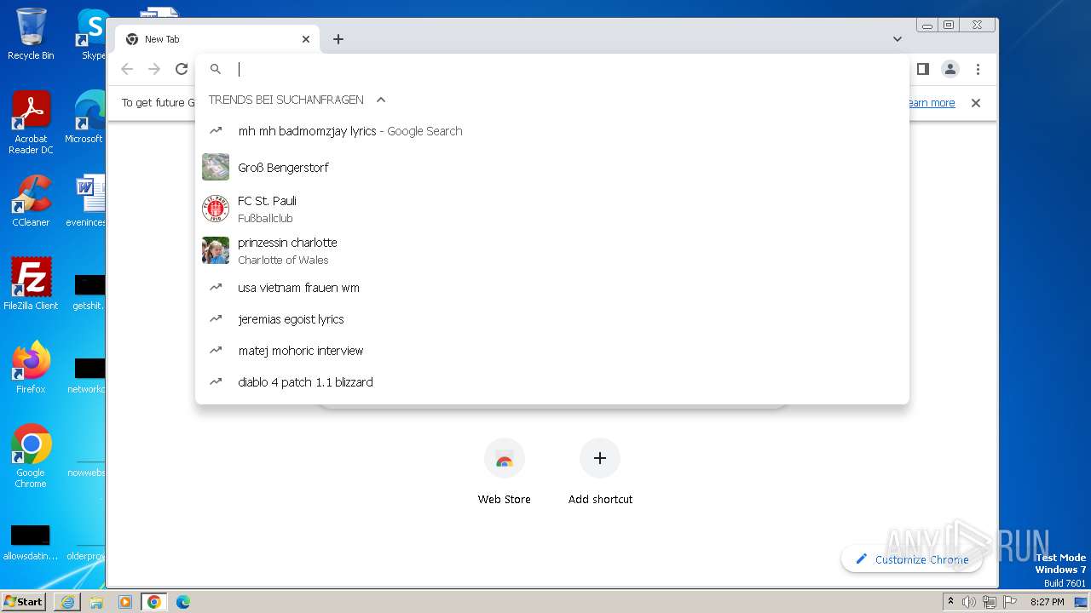Select suggestion jeremias egoist lyrics
The height and width of the screenshot is (613, 1091).
[552, 319]
